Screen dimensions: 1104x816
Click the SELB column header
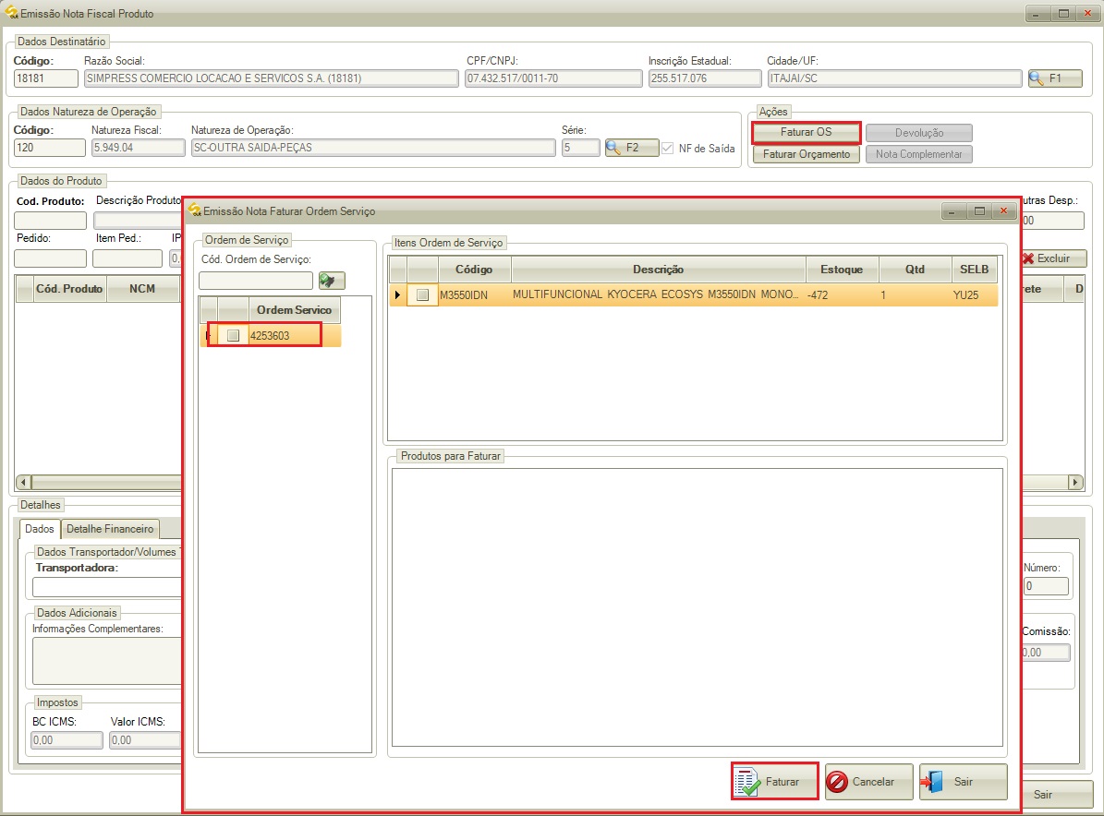pos(975,270)
